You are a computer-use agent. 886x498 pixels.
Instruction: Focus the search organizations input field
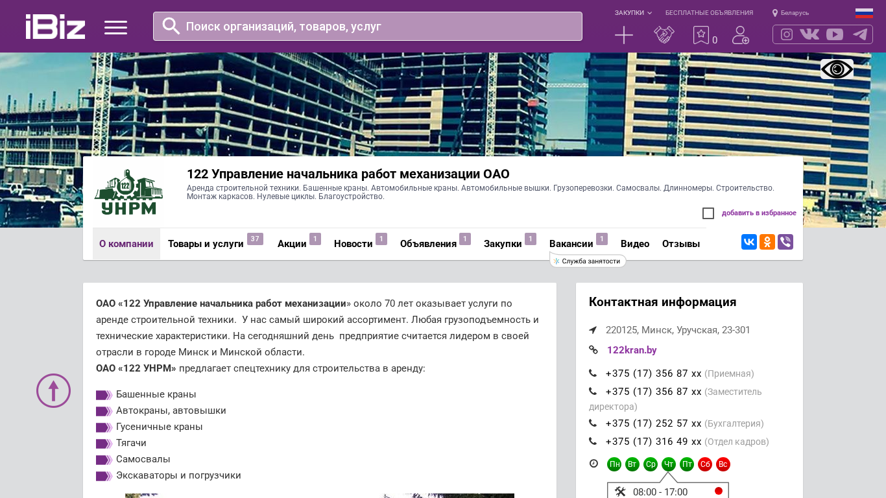[368, 26]
